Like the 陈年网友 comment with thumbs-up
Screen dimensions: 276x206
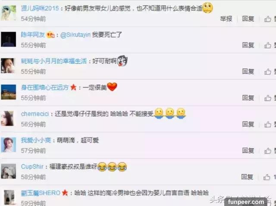pos(267,45)
